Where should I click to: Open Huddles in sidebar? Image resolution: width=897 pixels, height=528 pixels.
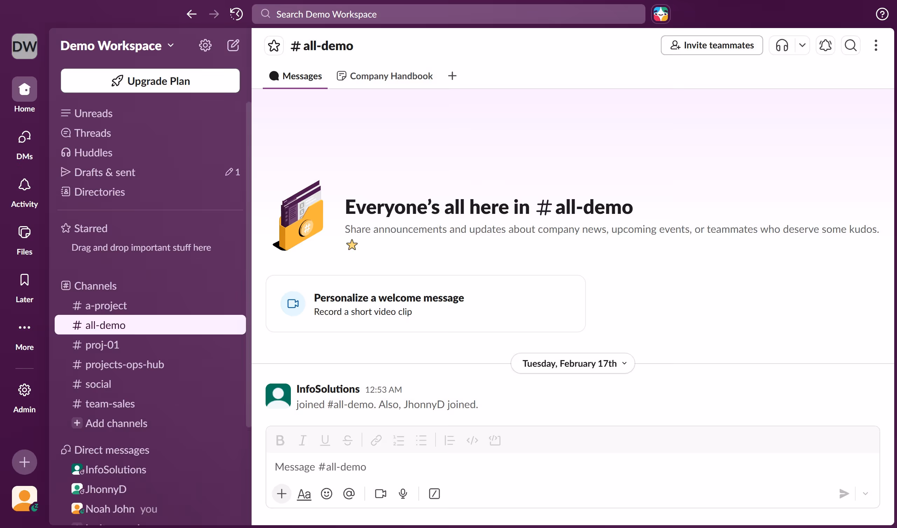pyautogui.click(x=150, y=153)
